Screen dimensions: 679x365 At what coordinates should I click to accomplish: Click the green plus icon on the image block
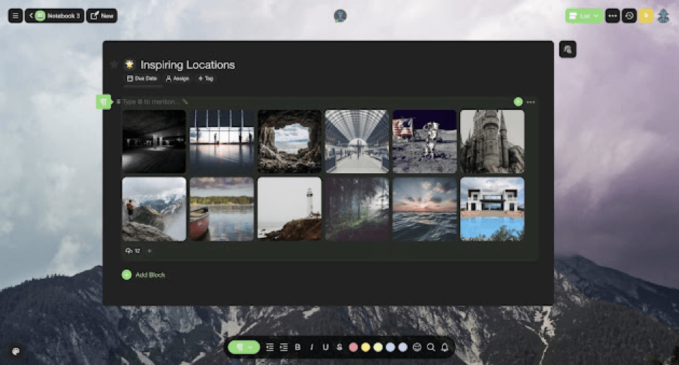[518, 102]
